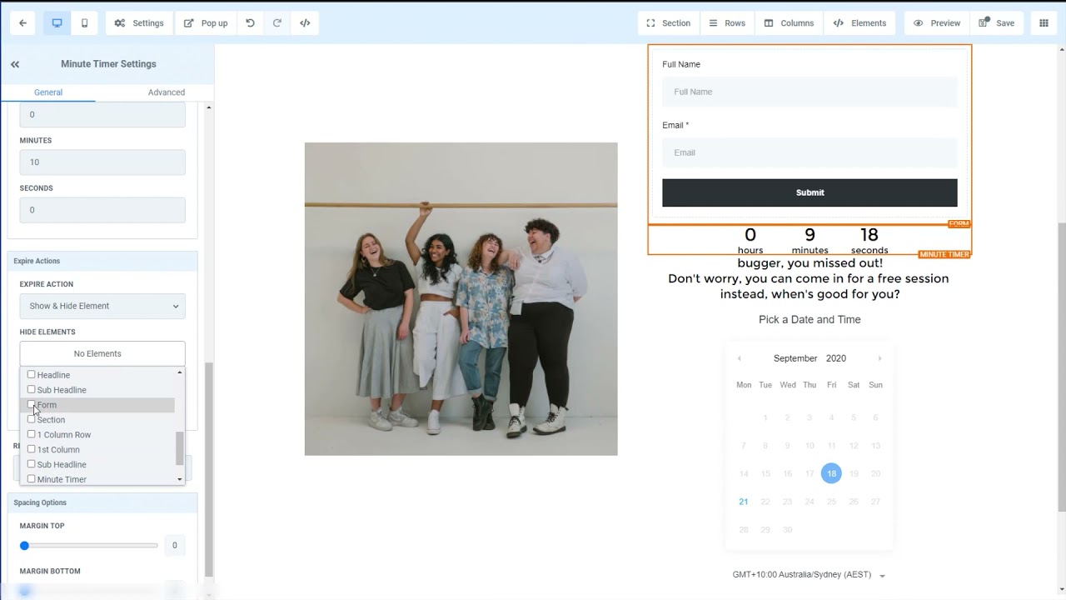Go to previous calendar month
The width and height of the screenshot is (1066, 600).
pos(740,358)
